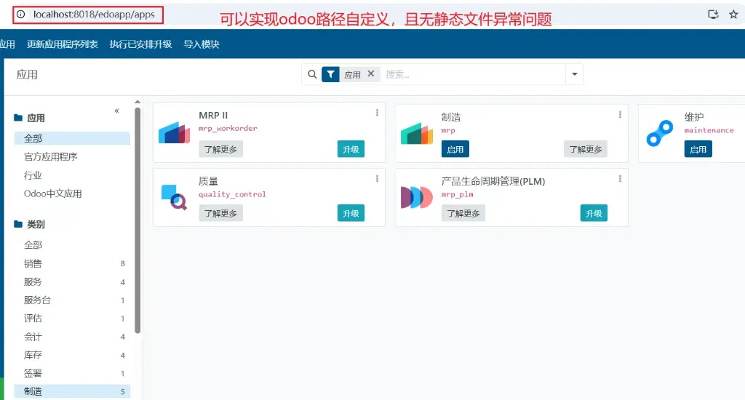This screenshot has height=400, width=745.
Task: Click the browser address bar URL
Action: (x=94, y=15)
